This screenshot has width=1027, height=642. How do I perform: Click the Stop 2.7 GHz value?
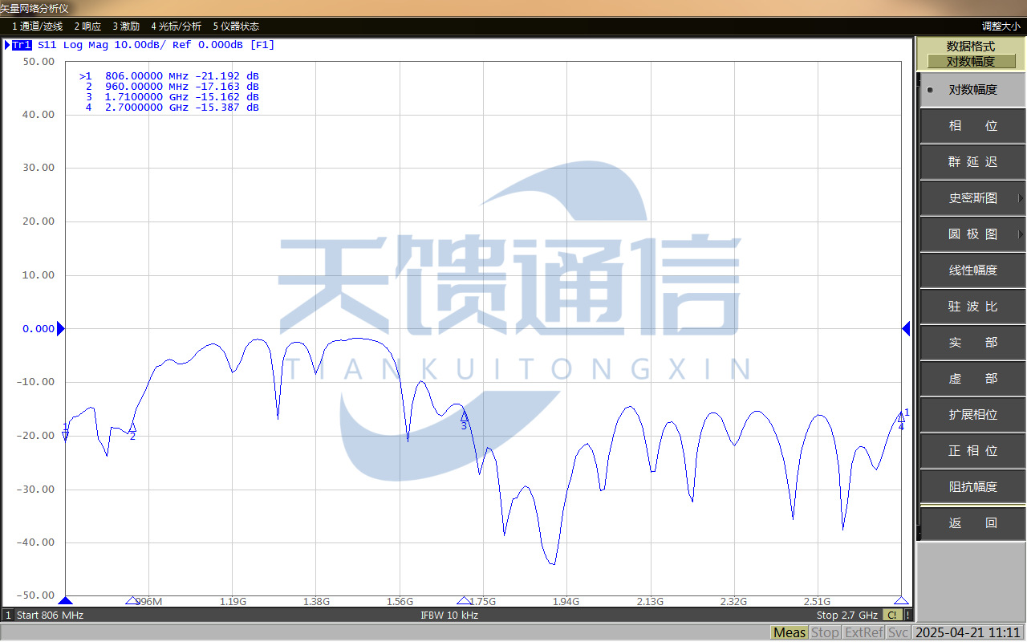(x=847, y=616)
